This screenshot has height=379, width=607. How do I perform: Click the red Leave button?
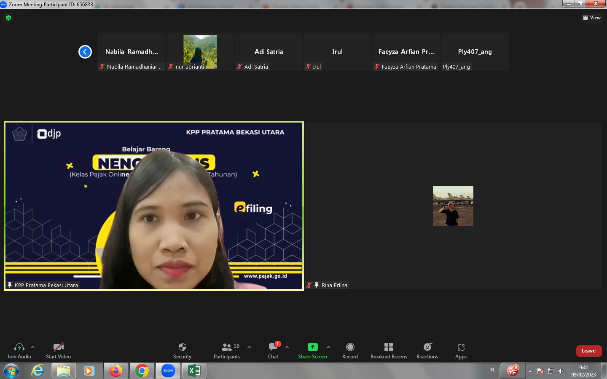[x=588, y=351]
